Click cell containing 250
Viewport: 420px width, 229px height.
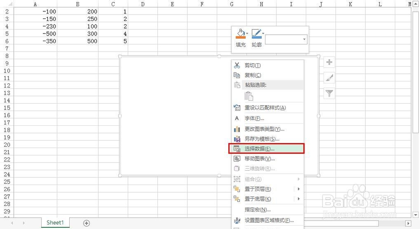tap(78, 19)
